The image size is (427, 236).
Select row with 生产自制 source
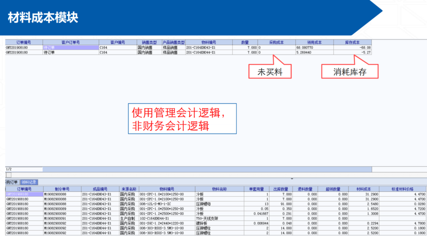coord(128,218)
